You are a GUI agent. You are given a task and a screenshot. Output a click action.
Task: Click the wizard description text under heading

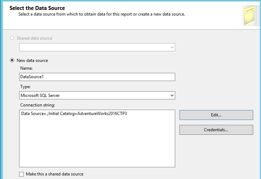(x=102, y=14)
